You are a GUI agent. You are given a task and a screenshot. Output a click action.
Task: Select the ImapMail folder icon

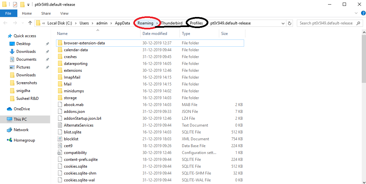[60, 77]
